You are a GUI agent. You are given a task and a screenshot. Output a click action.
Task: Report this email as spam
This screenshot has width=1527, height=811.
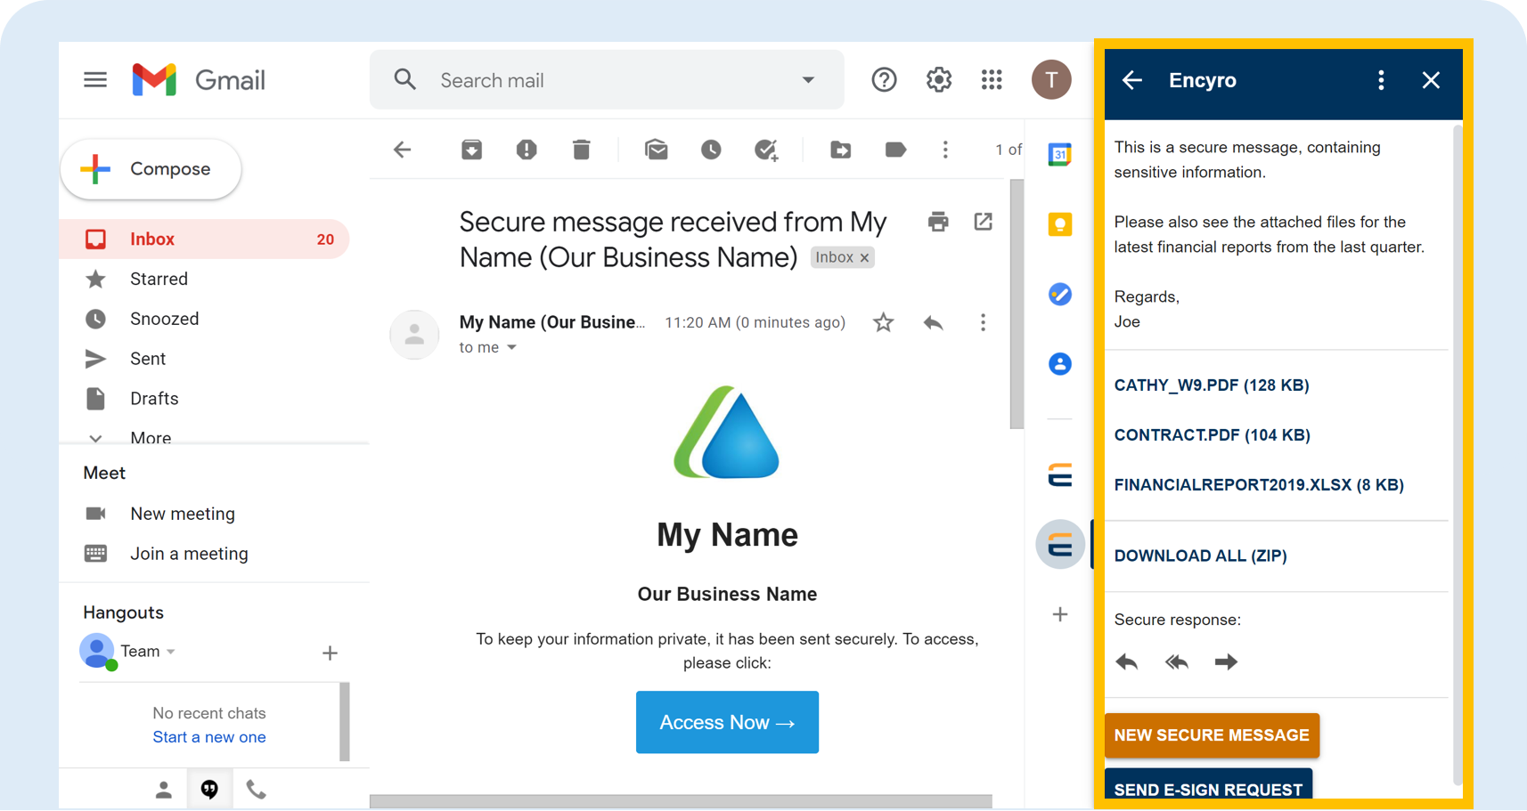(x=527, y=150)
